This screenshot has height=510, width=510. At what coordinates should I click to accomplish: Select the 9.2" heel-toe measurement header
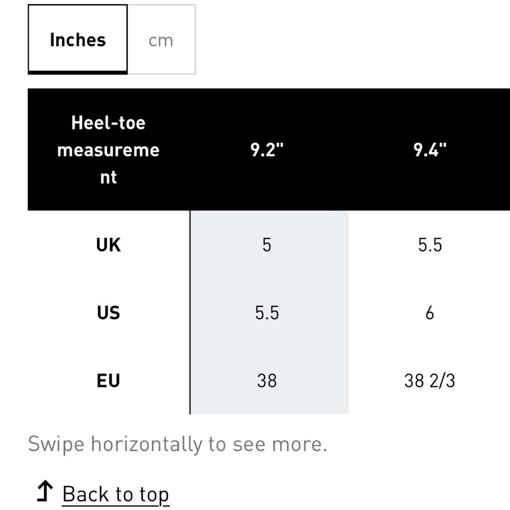(x=267, y=149)
